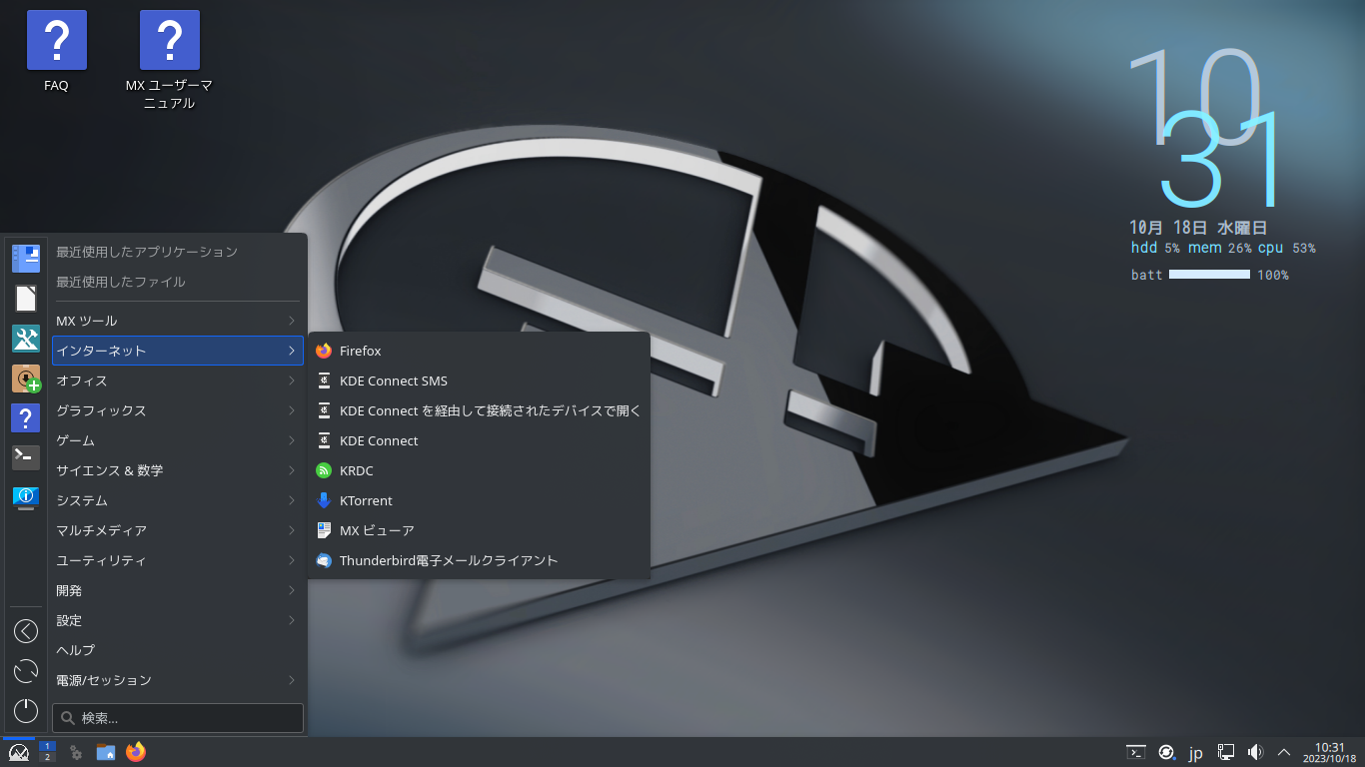Show hidden system tray icons arrow

1285,752
